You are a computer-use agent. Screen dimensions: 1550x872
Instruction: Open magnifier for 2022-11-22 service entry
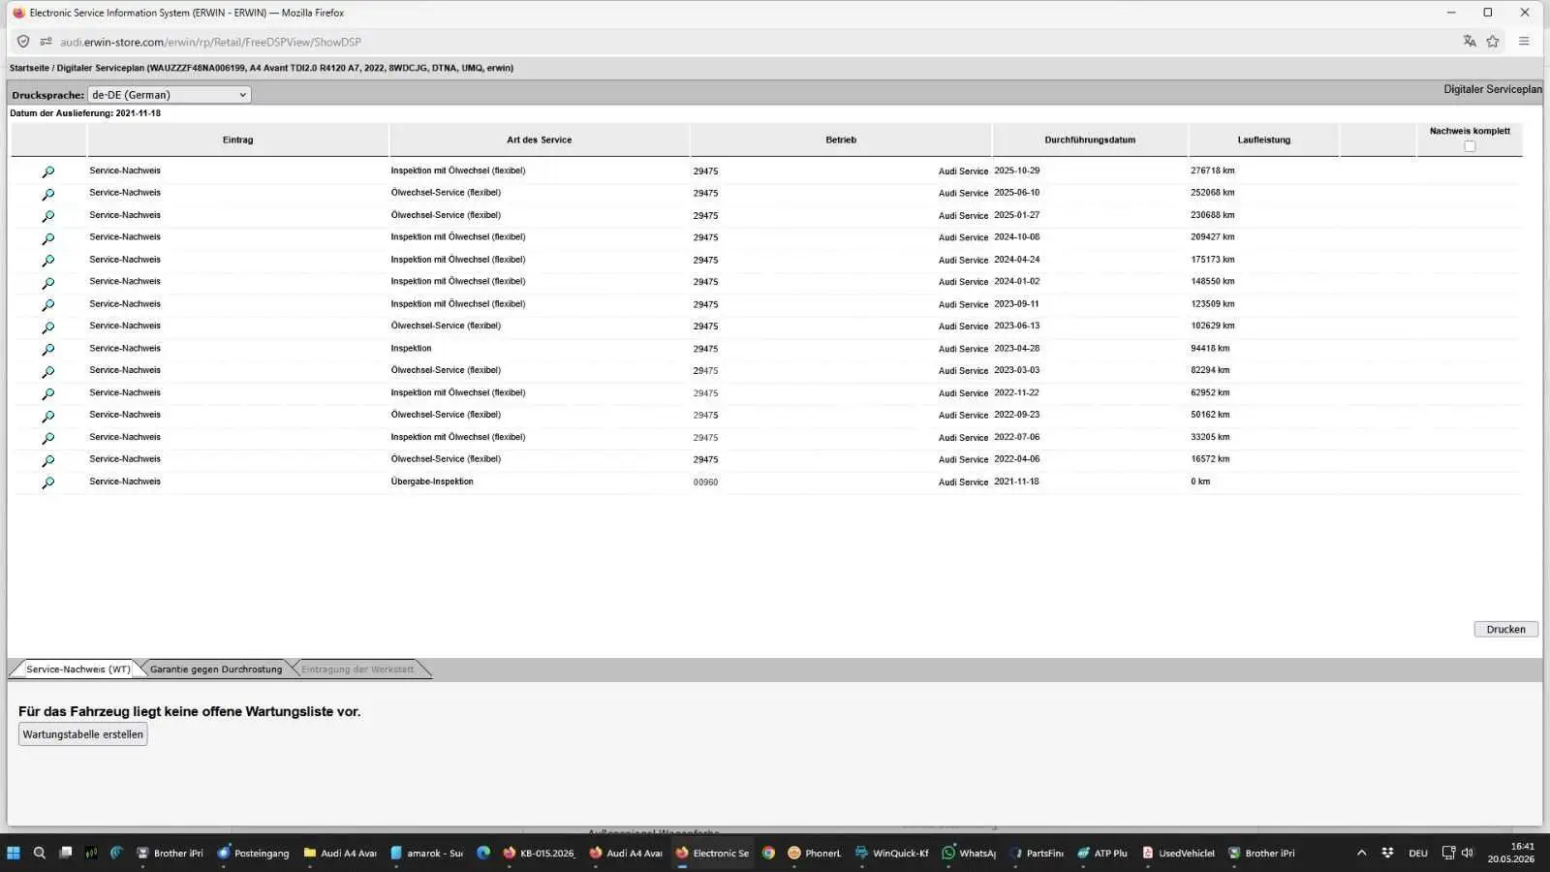[47, 394]
